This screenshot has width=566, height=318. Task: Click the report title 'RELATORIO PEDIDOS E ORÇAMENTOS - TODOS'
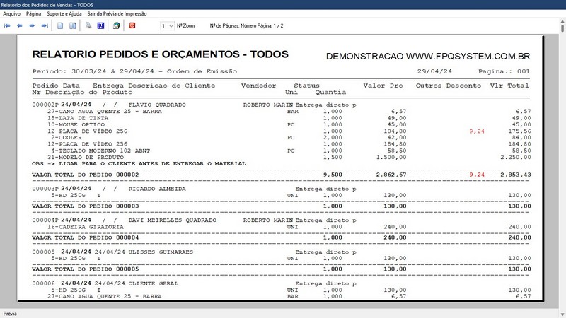click(x=161, y=54)
